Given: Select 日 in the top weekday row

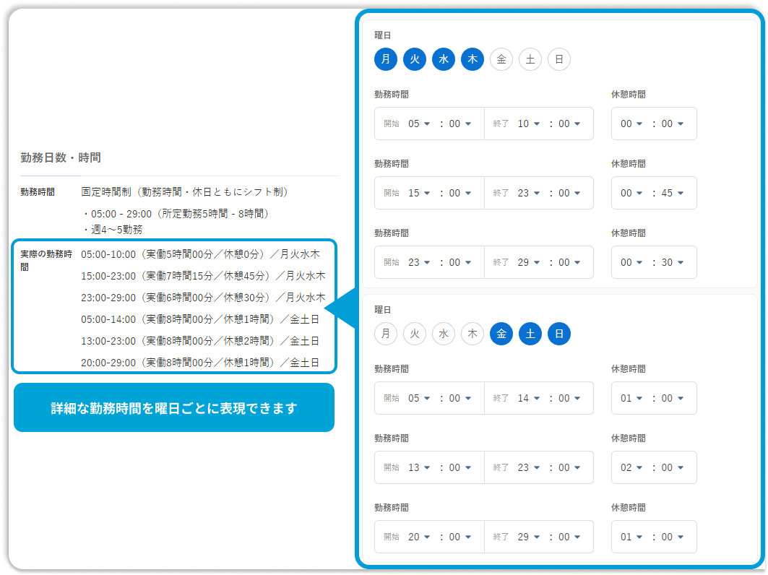Looking at the screenshot, I should click(559, 59).
